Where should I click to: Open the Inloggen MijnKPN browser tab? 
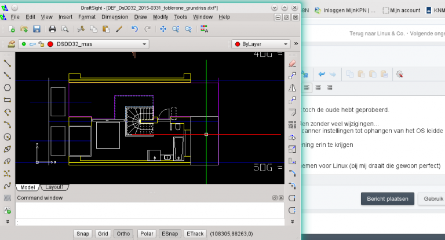[x=348, y=10]
